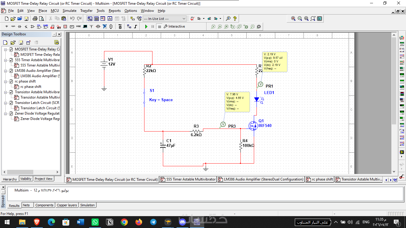Click the Place Diode icon
This screenshot has width=406, height=228.
click(x=20, y=26)
